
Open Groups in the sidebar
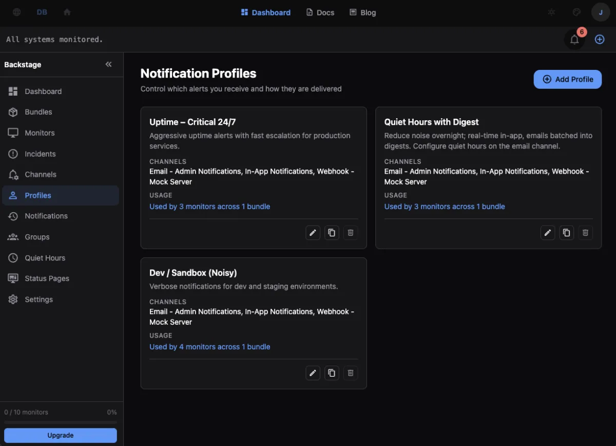coord(61,237)
